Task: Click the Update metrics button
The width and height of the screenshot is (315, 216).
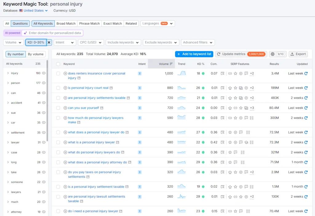Action: click(x=241, y=54)
